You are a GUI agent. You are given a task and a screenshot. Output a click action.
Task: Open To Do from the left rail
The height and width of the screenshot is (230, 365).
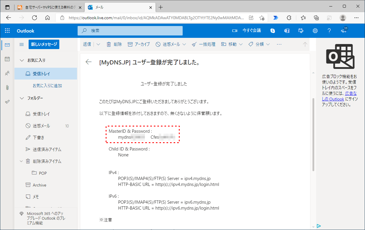[x=7, y=101]
